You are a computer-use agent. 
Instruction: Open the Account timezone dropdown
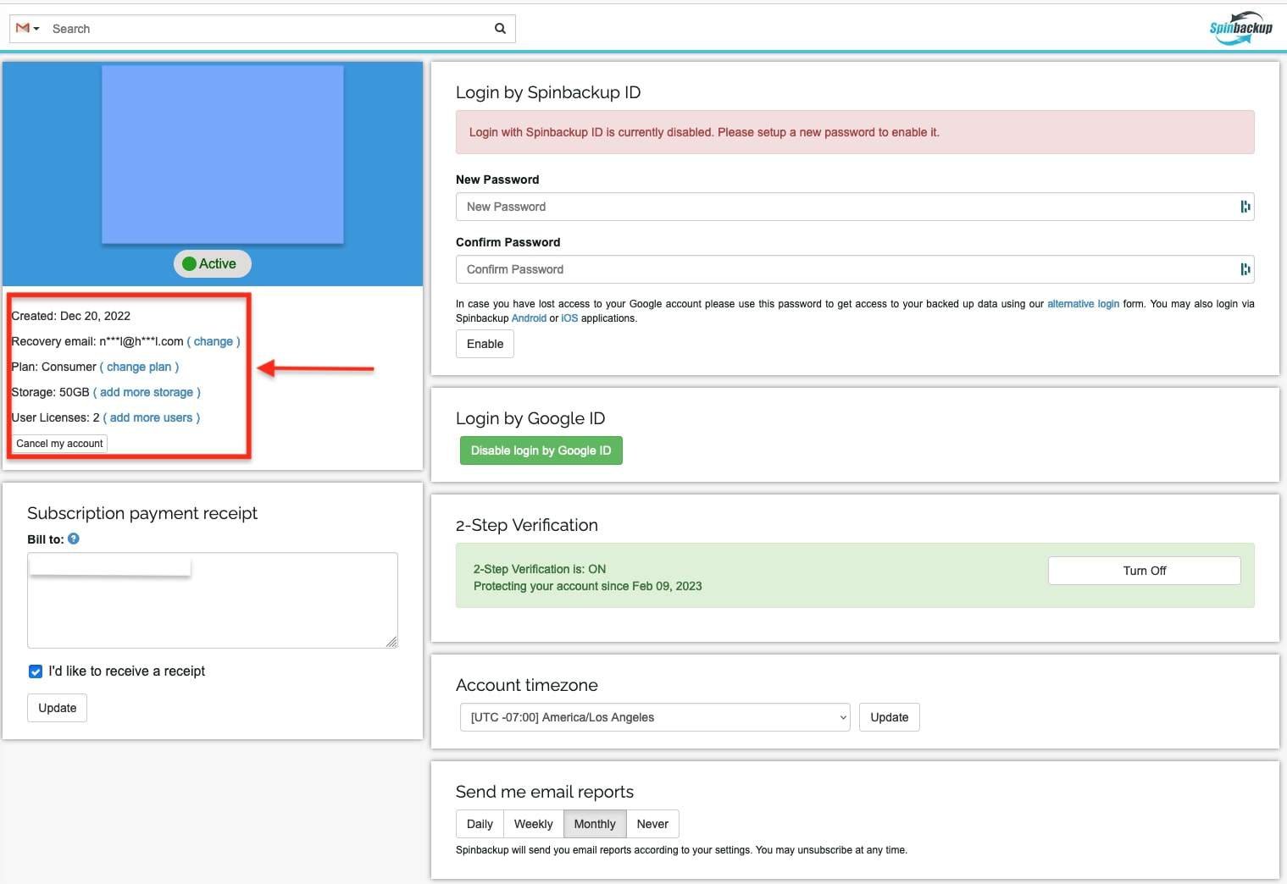655,717
